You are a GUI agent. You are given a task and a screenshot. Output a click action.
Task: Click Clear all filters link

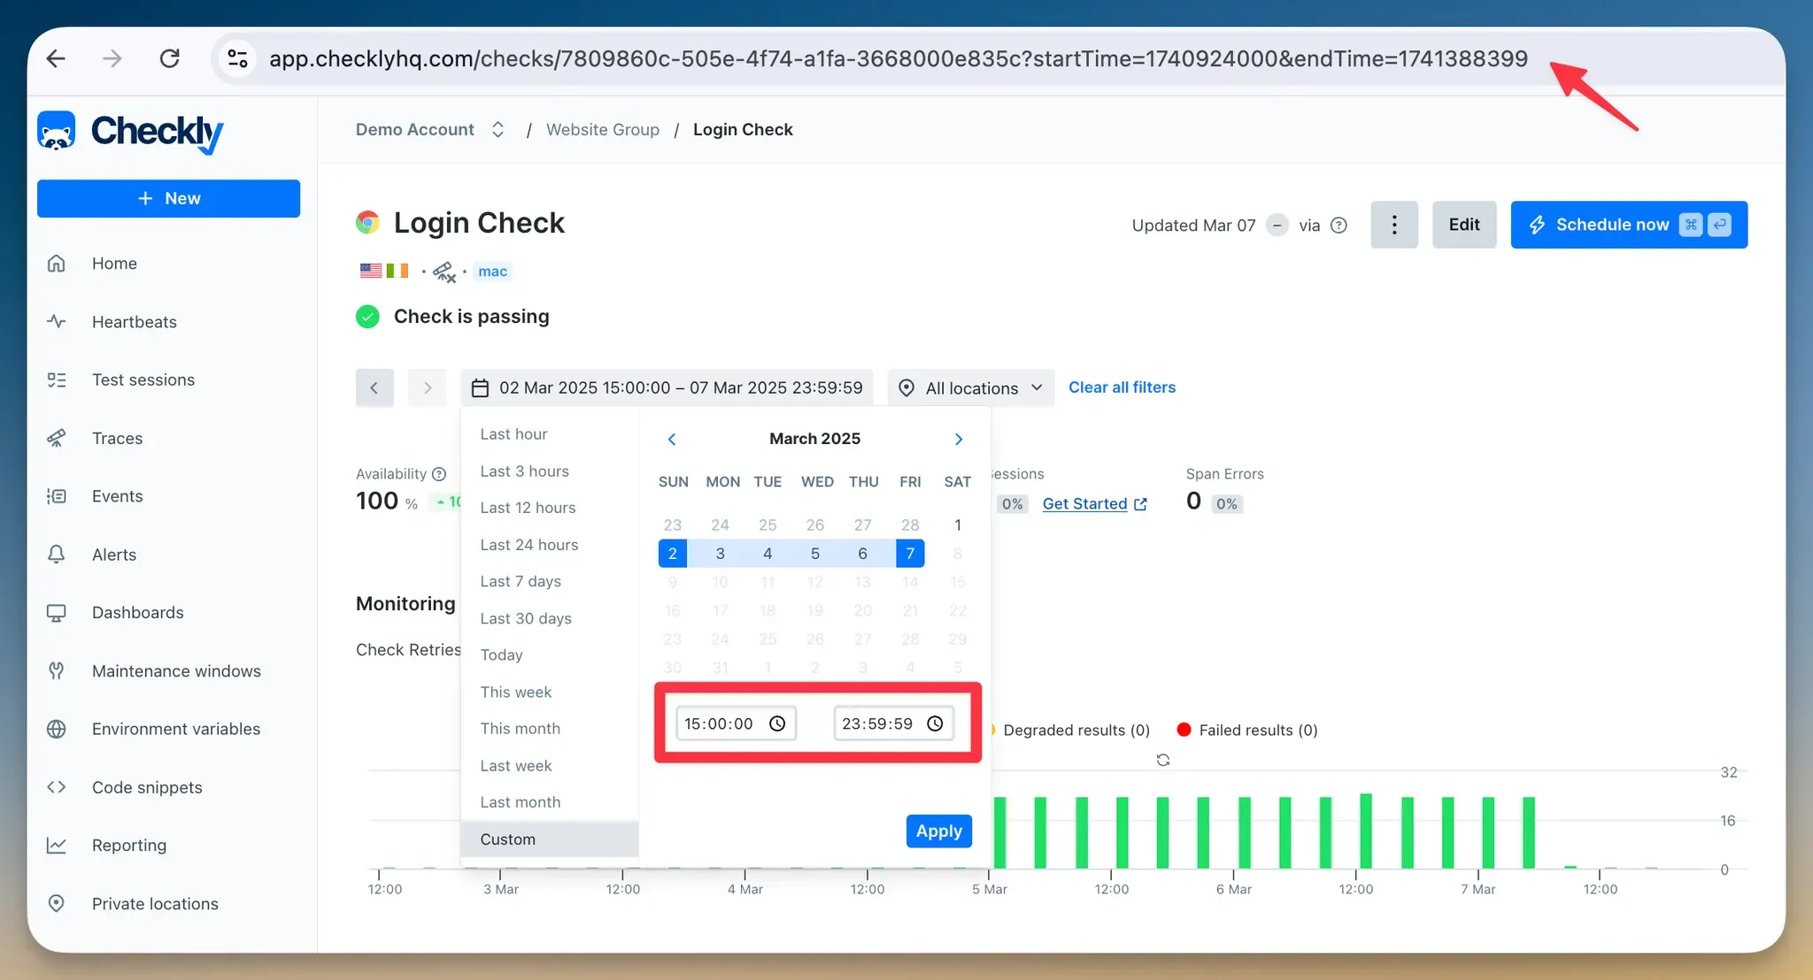[1122, 387]
